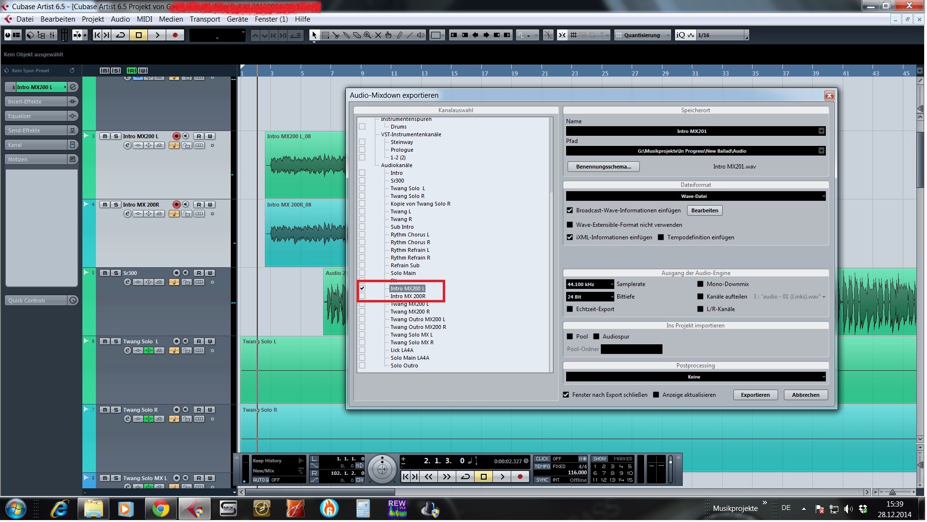This screenshot has width=927, height=522.
Task: Toggle Broadcast-Wave-Informationen einfügen checkbox
Action: [x=571, y=211]
